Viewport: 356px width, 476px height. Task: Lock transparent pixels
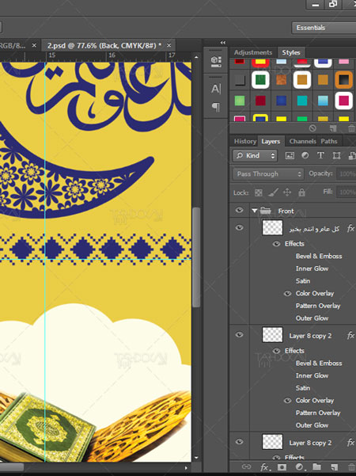point(259,192)
